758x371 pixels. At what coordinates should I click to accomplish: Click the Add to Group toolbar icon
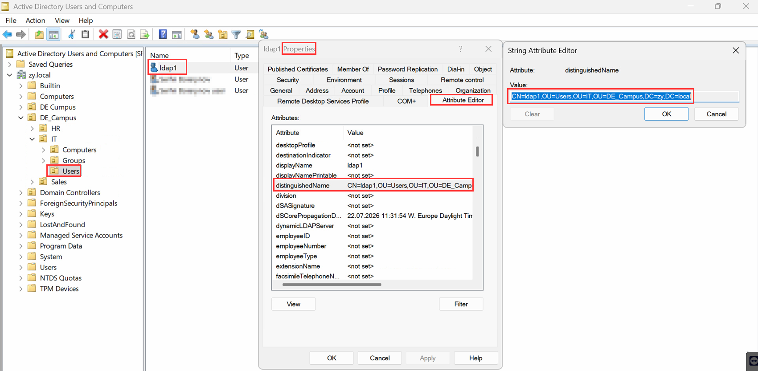(x=264, y=34)
